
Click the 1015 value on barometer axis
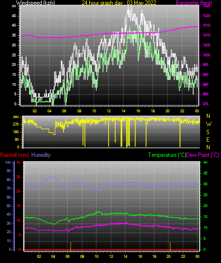pyautogui.click(x=207, y=25)
